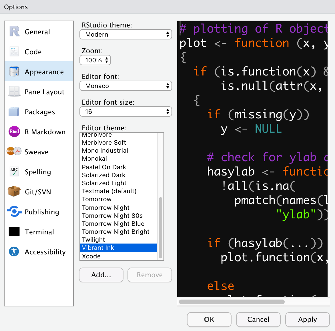Choose the Twilight editor theme

pyautogui.click(x=119, y=240)
